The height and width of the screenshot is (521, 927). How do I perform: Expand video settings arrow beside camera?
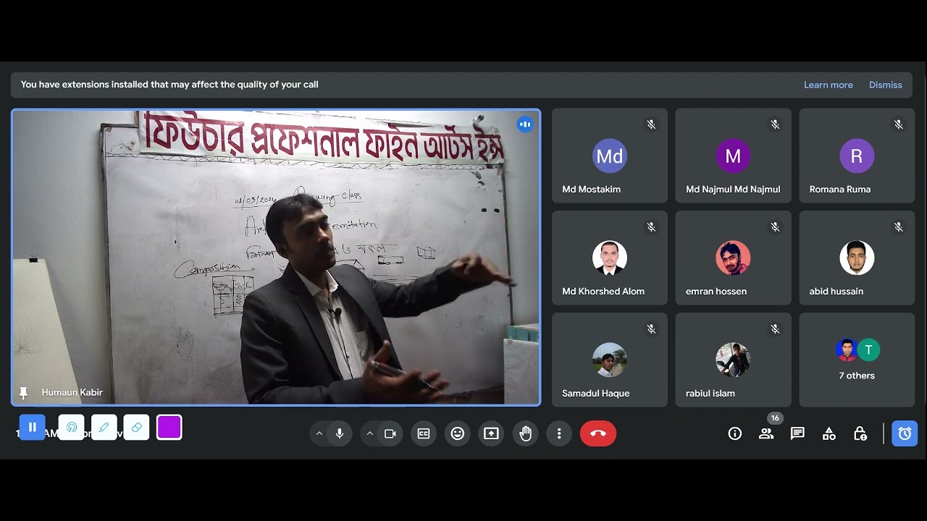[369, 433]
